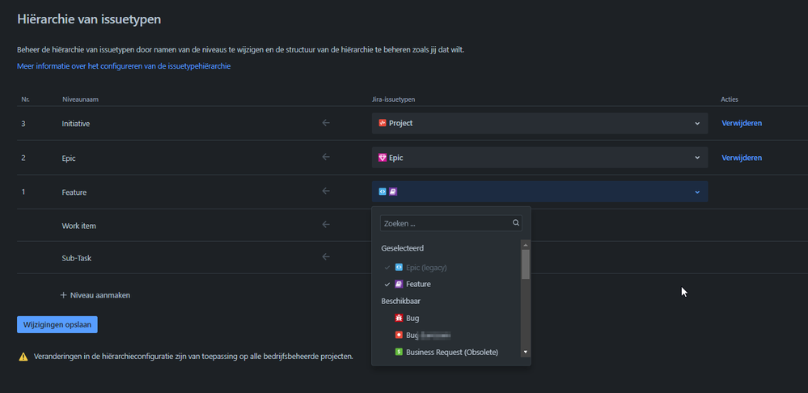Open the link Meer informatie over het configureren

point(124,66)
